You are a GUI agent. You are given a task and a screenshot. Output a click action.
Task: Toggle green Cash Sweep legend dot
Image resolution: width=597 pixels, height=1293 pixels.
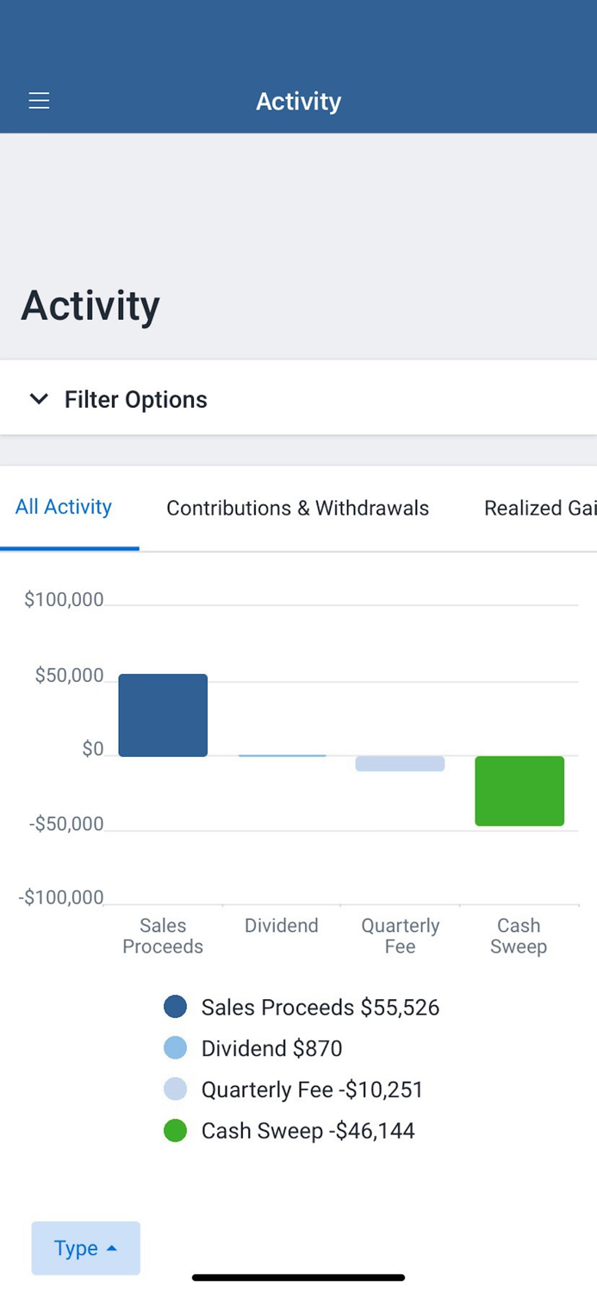click(175, 1131)
